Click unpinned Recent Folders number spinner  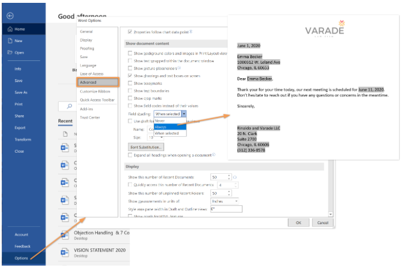(229, 193)
